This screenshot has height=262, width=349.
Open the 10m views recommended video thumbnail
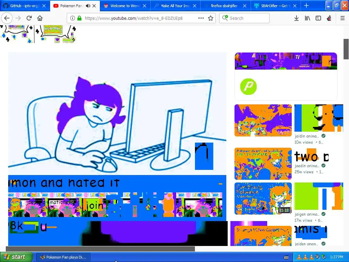pyautogui.click(x=263, y=120)
